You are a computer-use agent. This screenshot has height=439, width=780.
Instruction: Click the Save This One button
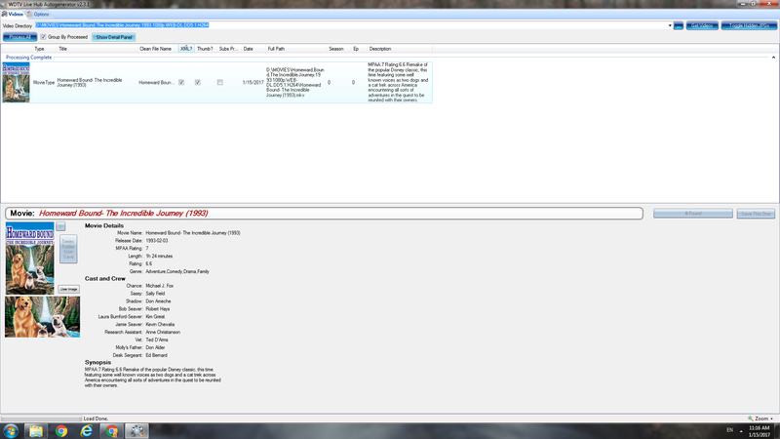pos(756,214)
